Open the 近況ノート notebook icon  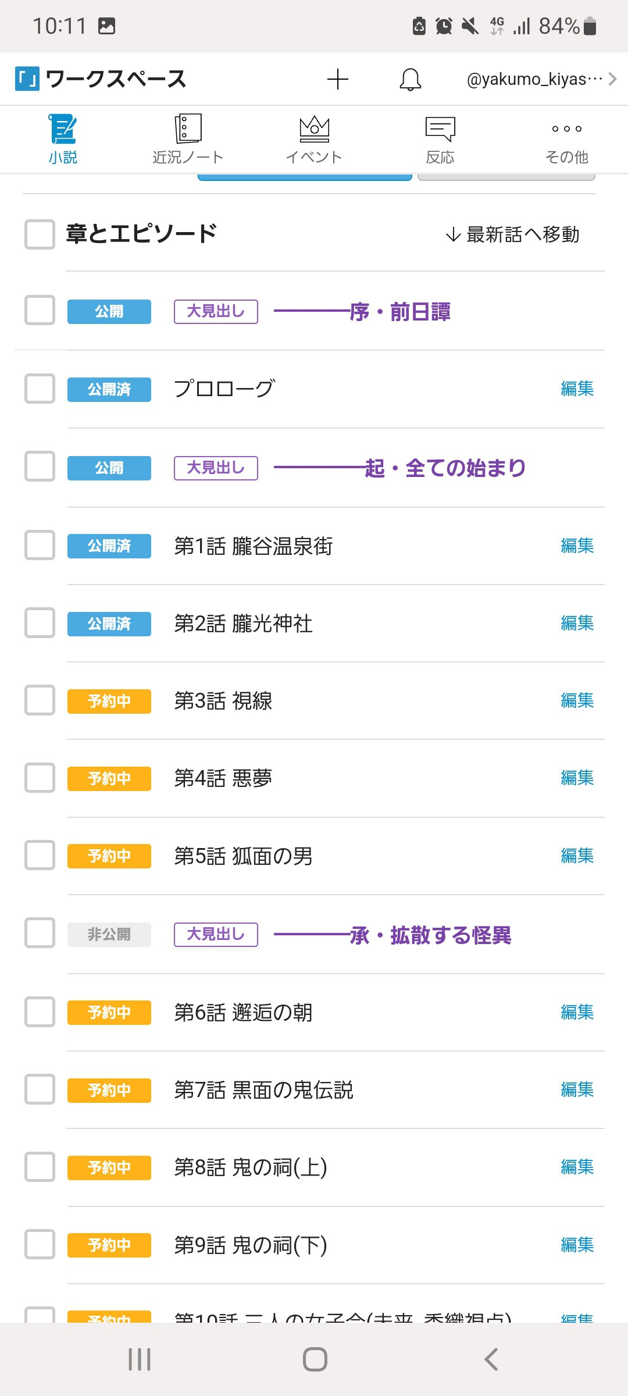[x=188, y=129]
